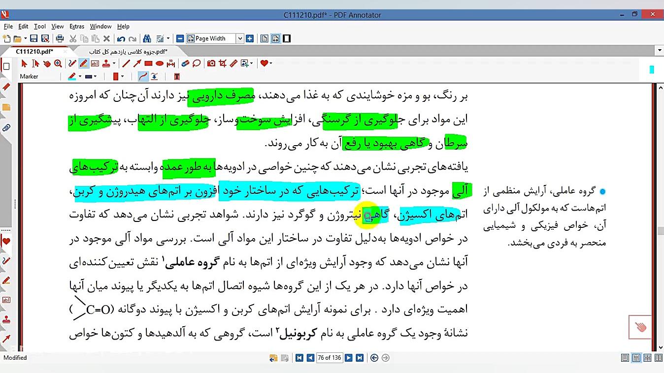The image size is (664, 373).
Task: Switch to continuous page layout
Action: [x=636, y=358]
